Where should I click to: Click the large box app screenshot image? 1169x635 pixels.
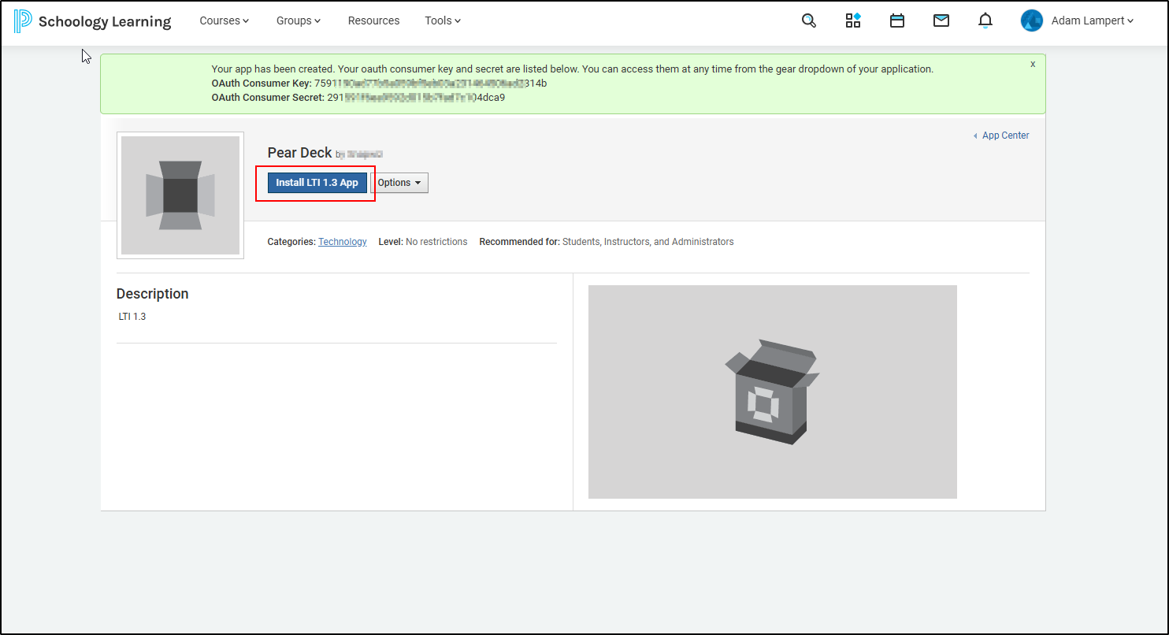click(772, 392)
